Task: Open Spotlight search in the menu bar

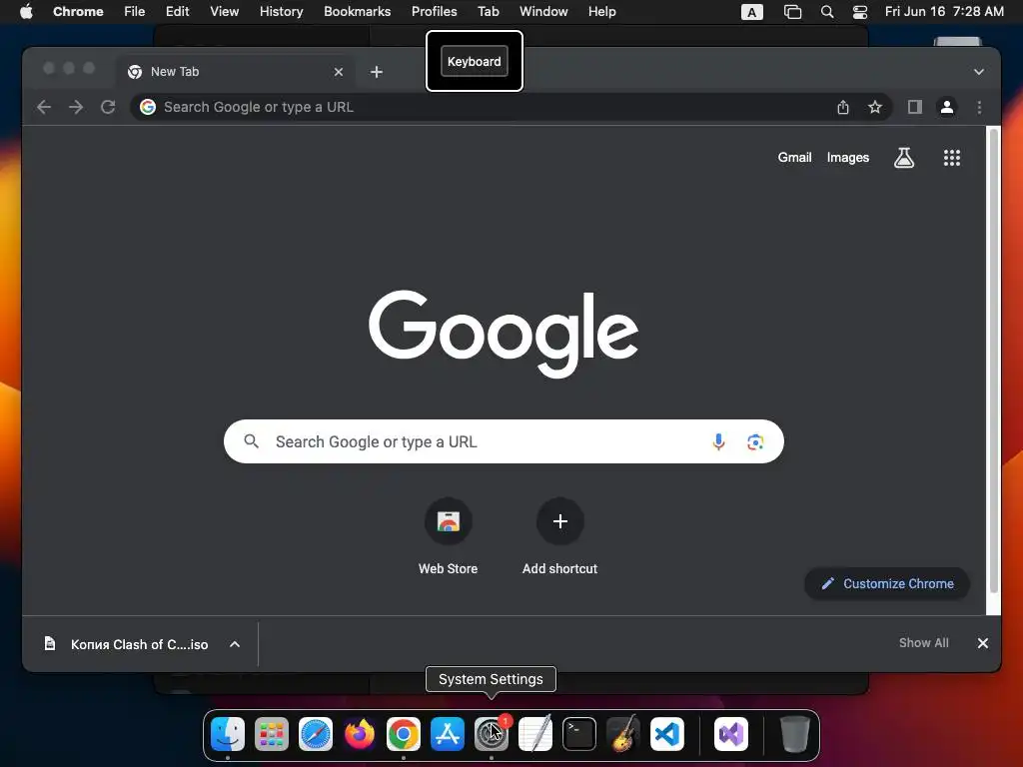Action: pos(826,12)
